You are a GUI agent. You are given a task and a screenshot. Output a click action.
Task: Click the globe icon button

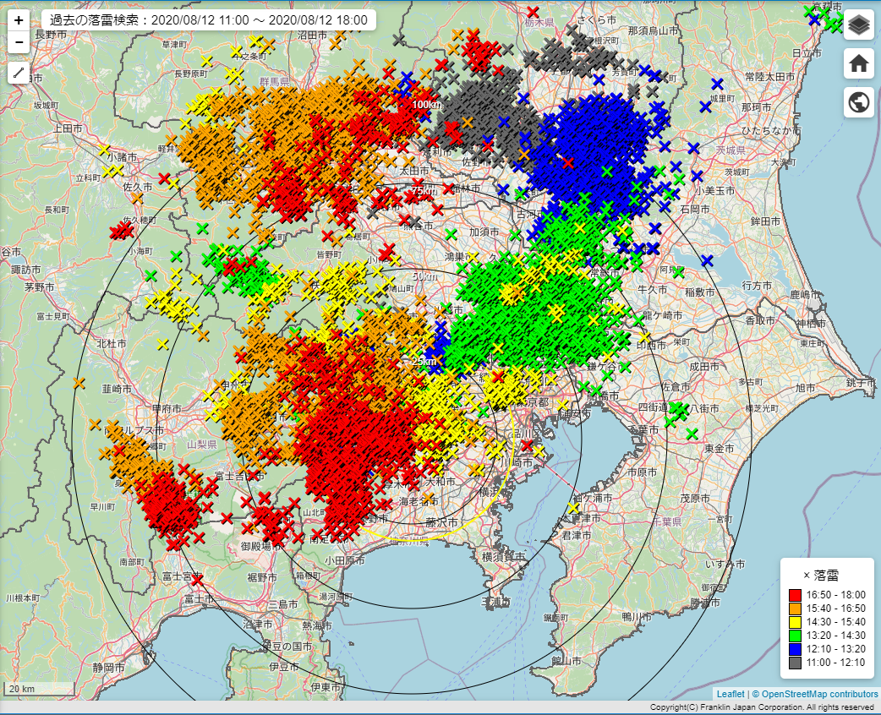point(859,102)
